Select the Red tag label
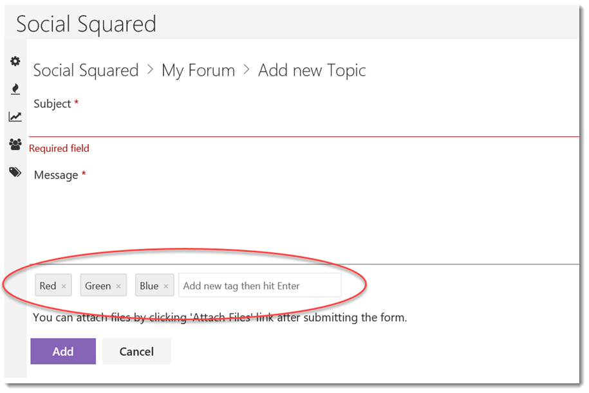The width and height of the screenshot is (589, 393). tap(48, 286)
